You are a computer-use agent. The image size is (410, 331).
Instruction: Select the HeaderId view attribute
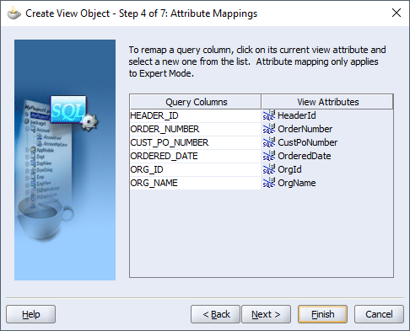click(327, 115)
